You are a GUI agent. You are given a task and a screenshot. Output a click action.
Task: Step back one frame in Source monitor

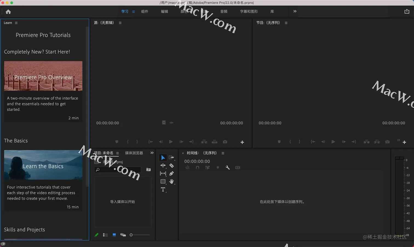click(161, 142)
